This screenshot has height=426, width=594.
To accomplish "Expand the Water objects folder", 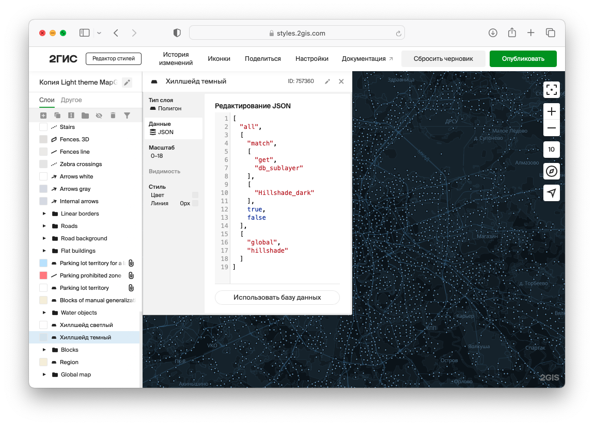I will click(44, 313).
